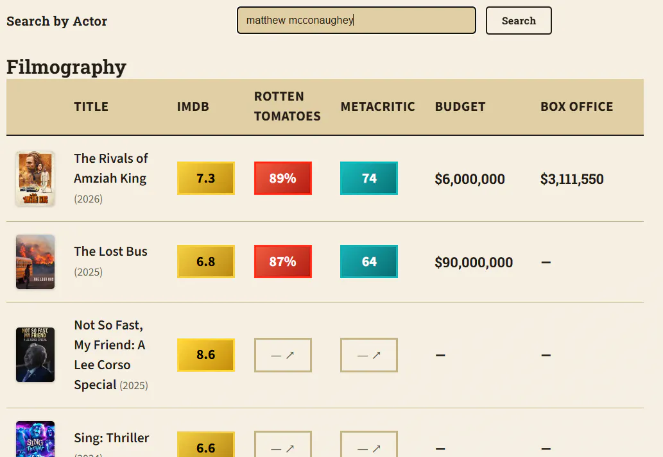Click the ROTTEN TOMATOES column header

point(288,106)
